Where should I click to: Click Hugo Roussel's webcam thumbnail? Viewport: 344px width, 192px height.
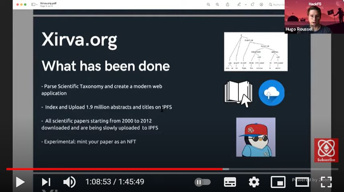pos(314,17)
